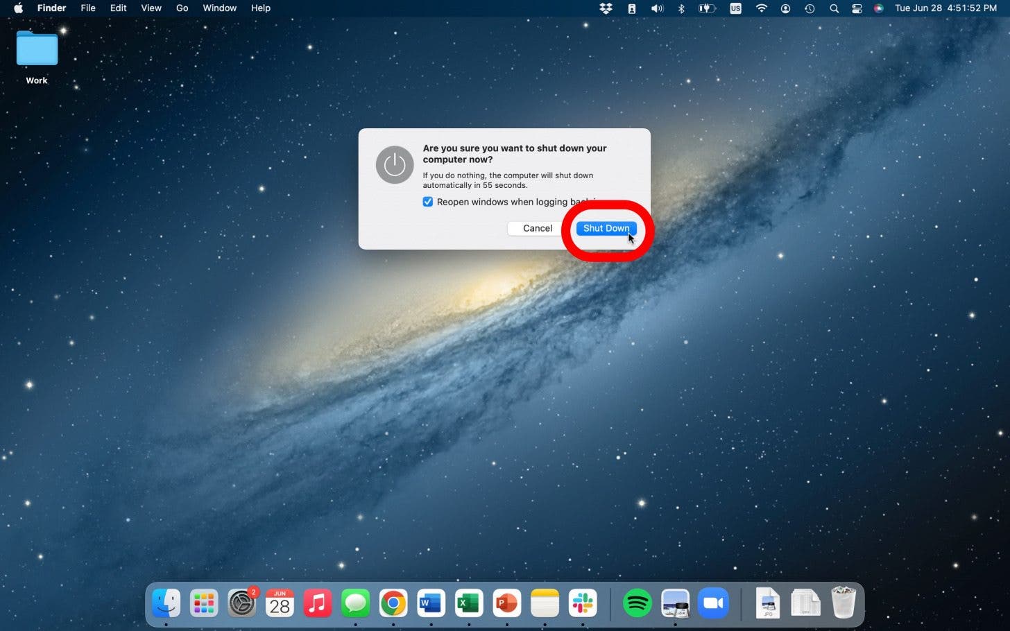Viewport: 1010px width, 631px height.
Task: Open Dropbox from the menu bar
Action: [606, 8]
